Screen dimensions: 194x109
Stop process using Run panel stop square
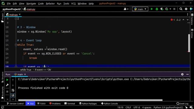click(7, 91)
